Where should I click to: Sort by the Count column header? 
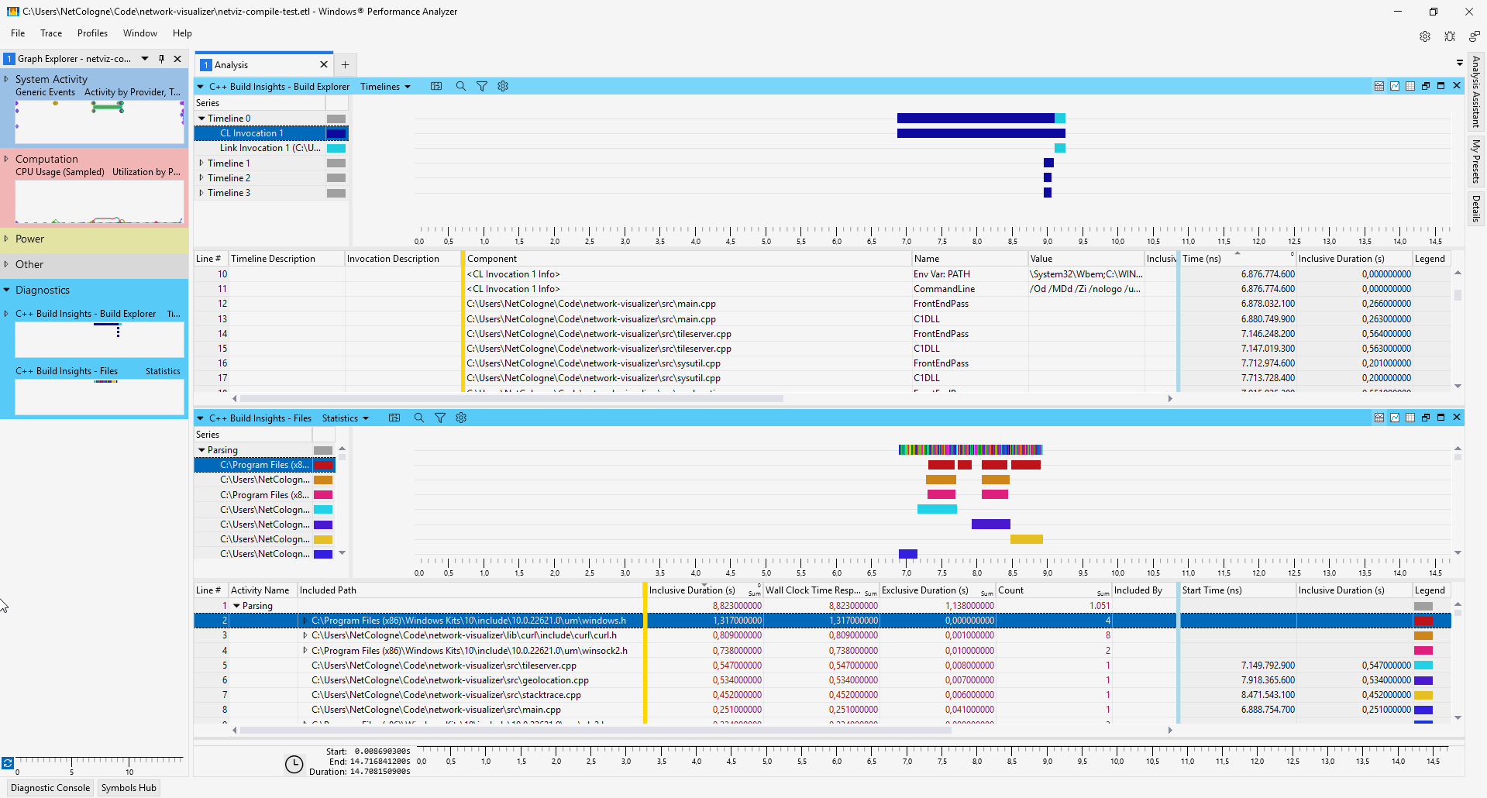tap(1052, 590)
